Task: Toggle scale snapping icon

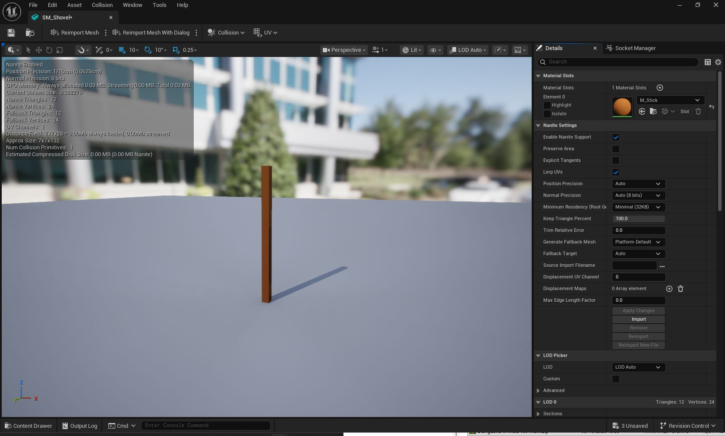Action: coord(176,50)
